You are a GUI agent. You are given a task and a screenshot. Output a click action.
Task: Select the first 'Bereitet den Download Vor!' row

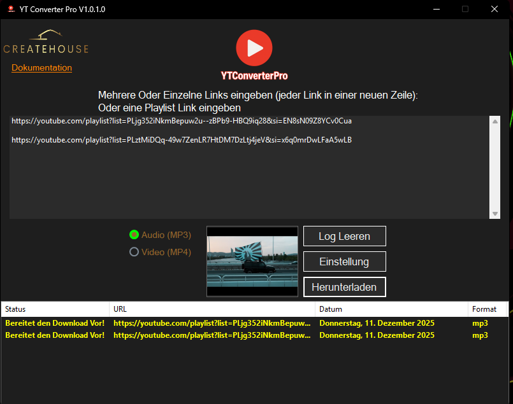191,323
